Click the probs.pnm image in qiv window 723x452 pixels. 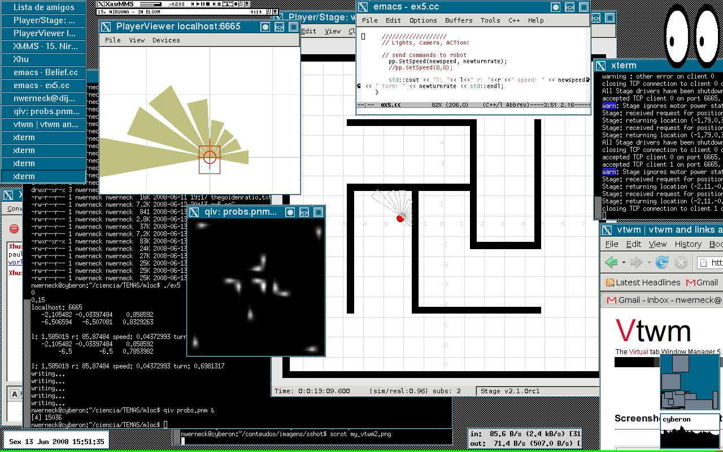point(256,288)
